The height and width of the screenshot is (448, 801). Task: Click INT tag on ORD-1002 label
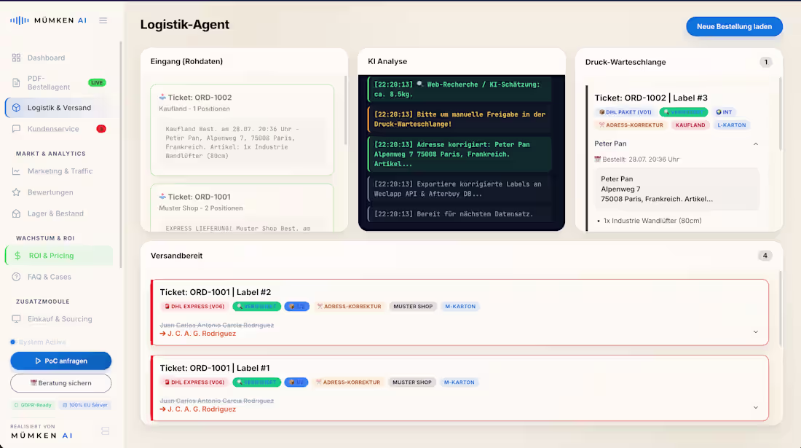724,112
